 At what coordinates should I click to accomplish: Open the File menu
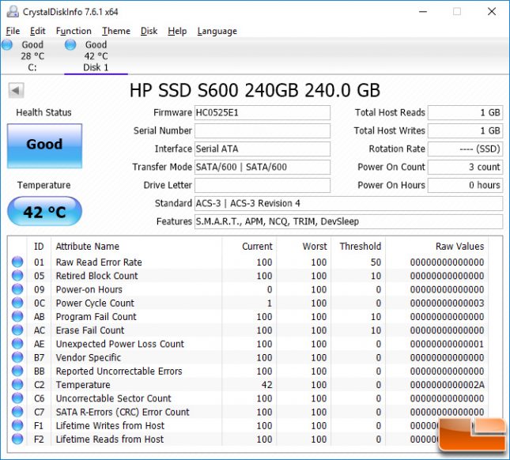[13, 31]
